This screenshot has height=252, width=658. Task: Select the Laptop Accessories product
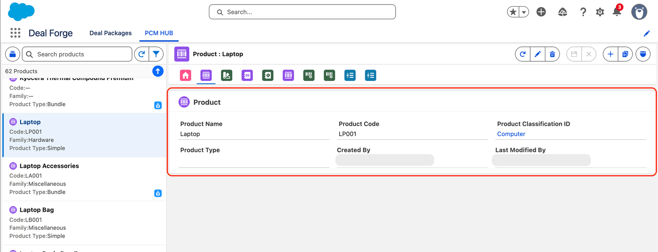tap(85, 179)
